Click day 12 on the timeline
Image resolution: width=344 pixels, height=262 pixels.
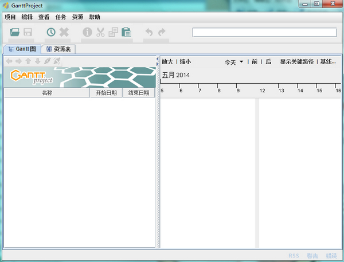(x=262, y=91)
